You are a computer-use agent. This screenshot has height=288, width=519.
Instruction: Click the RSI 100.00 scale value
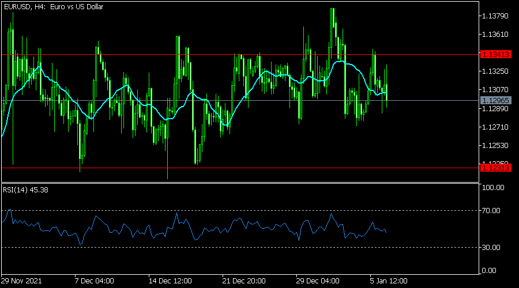[493, 187]
